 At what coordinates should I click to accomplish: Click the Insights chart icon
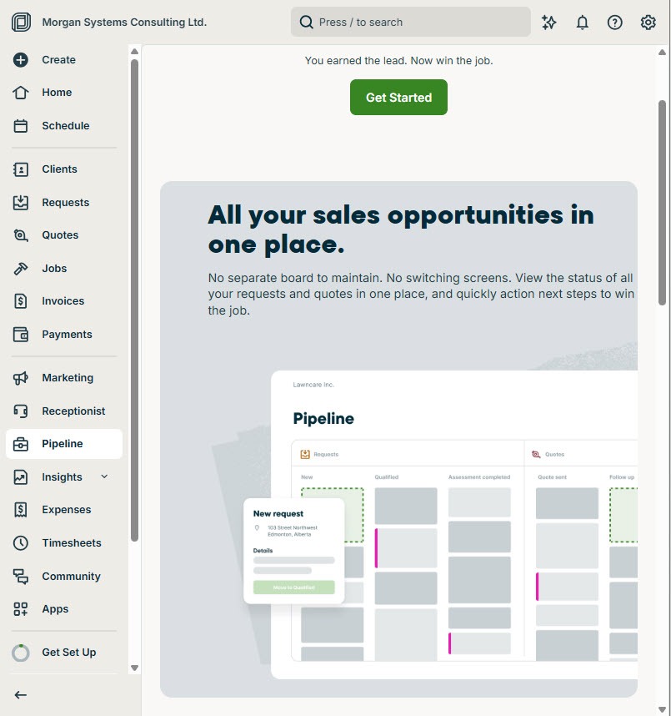21,477
